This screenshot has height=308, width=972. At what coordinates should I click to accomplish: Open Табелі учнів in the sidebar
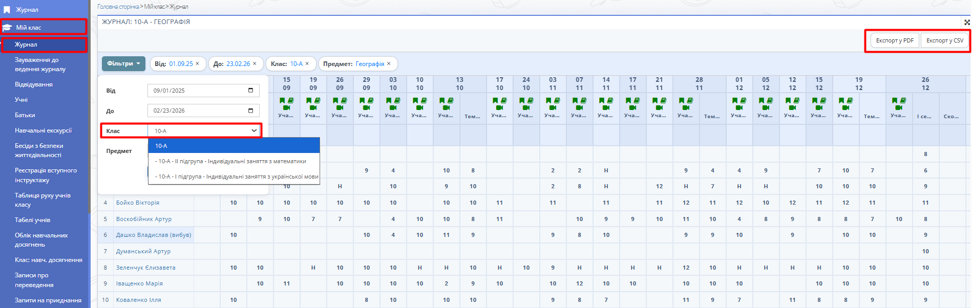[33, 220]
